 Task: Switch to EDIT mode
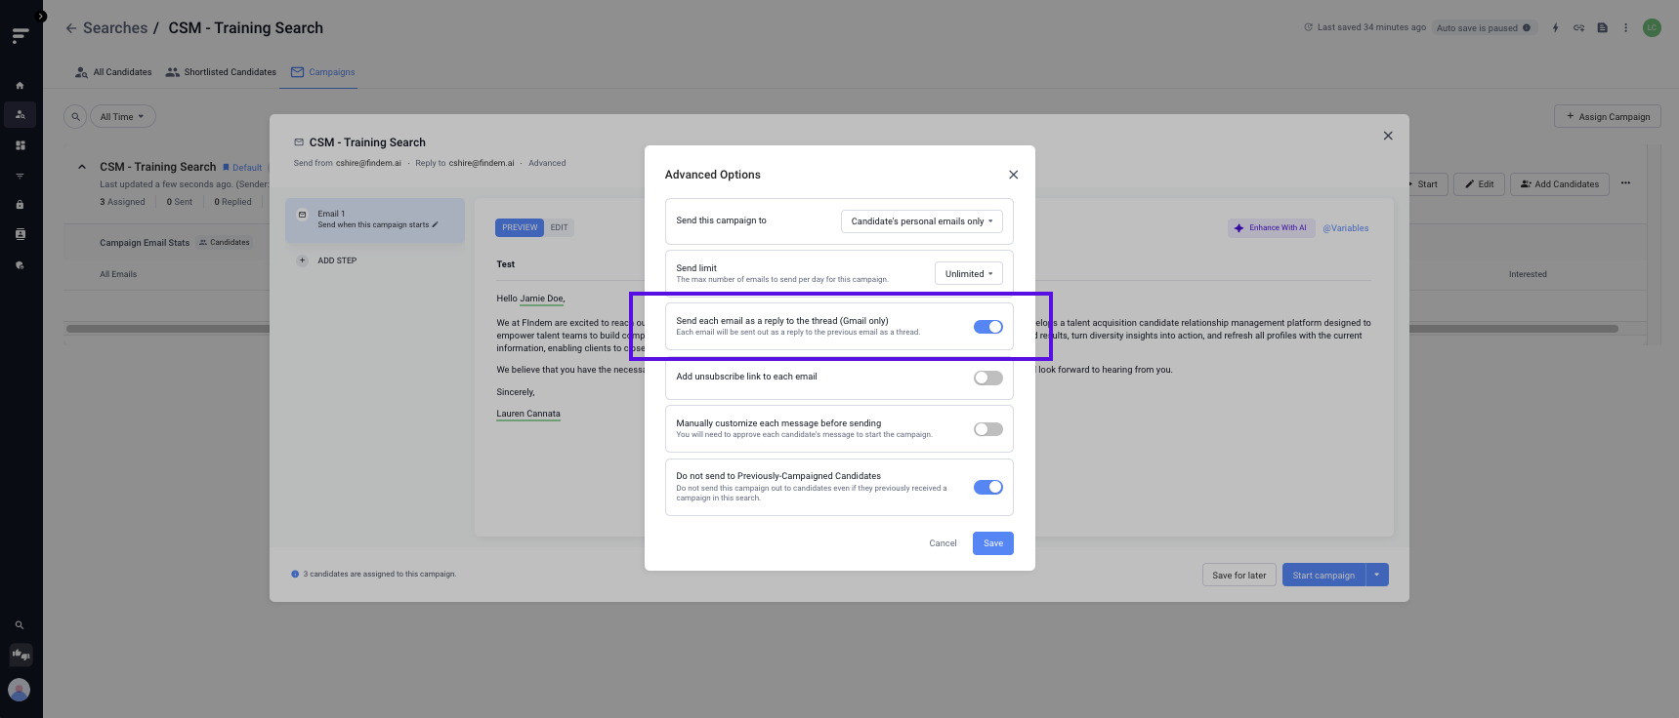[559, 227]
